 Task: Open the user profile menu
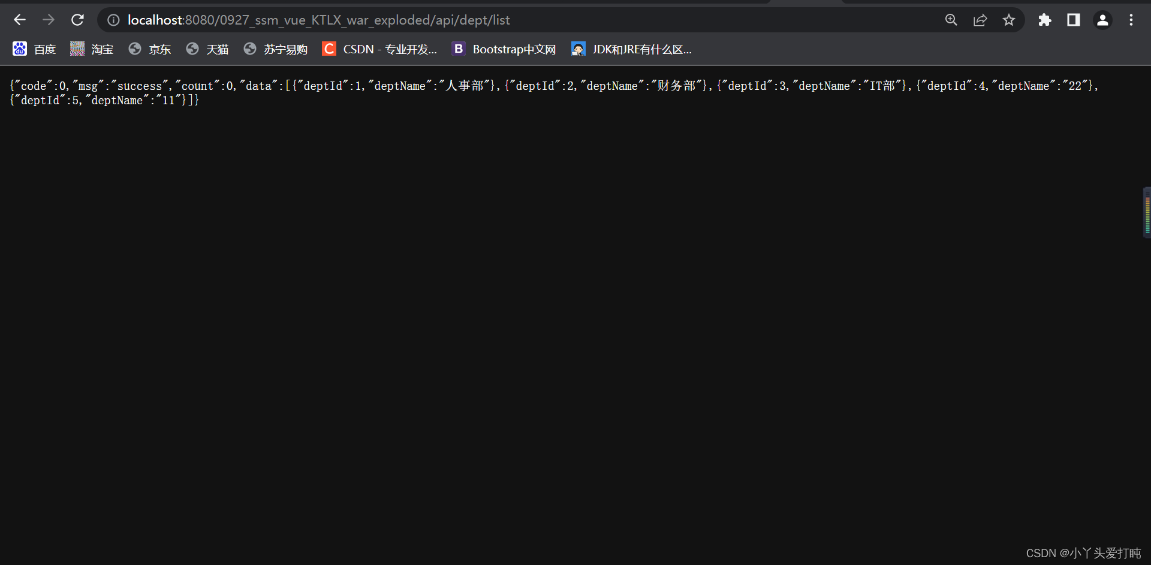1102,20
